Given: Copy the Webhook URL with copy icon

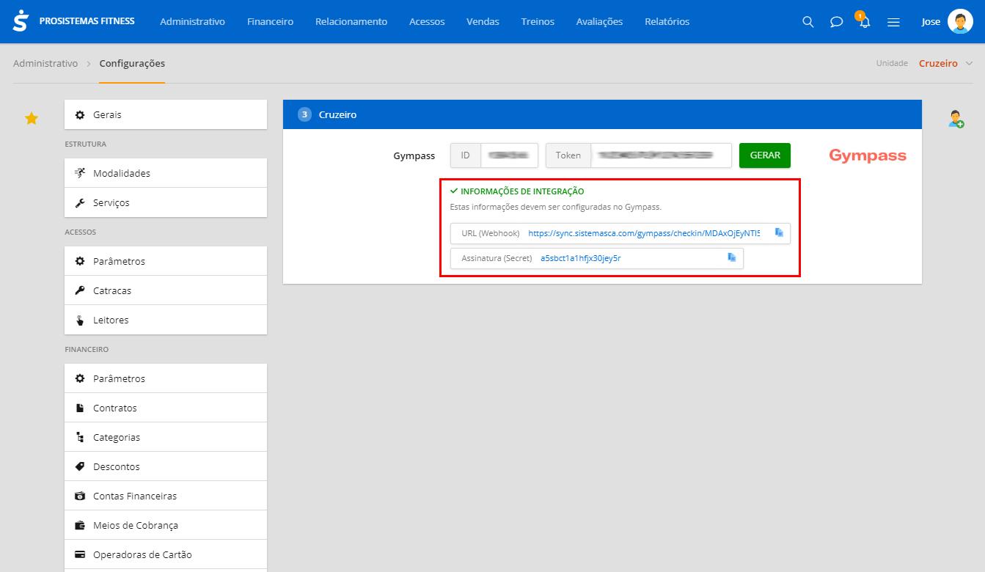Looking at the screenshot, I should click(x=779, y=232).
